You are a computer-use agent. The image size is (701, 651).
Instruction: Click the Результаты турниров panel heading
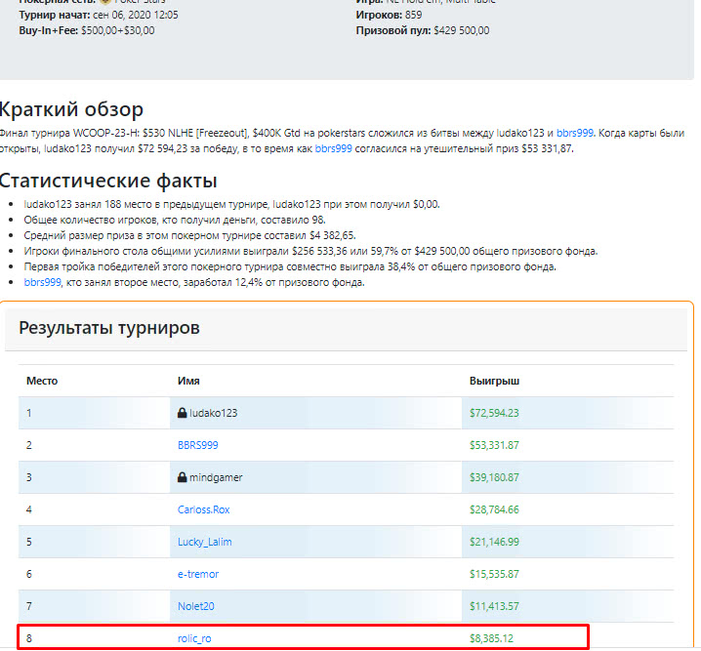click(109, 328)
